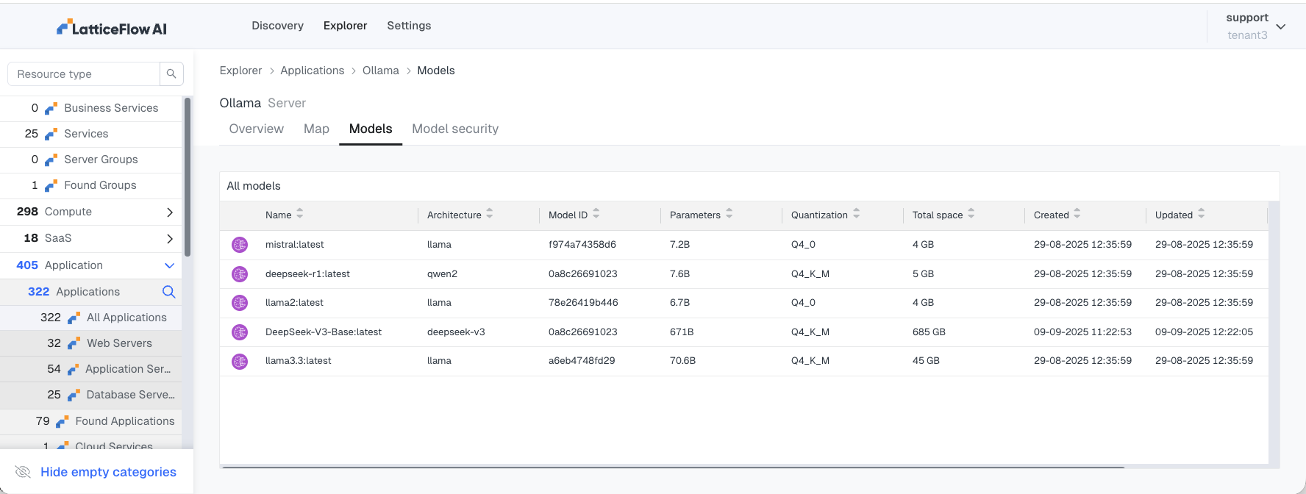Switch to the Model security tab
The image size is (1306, 494).
click(x=455, y=129)
